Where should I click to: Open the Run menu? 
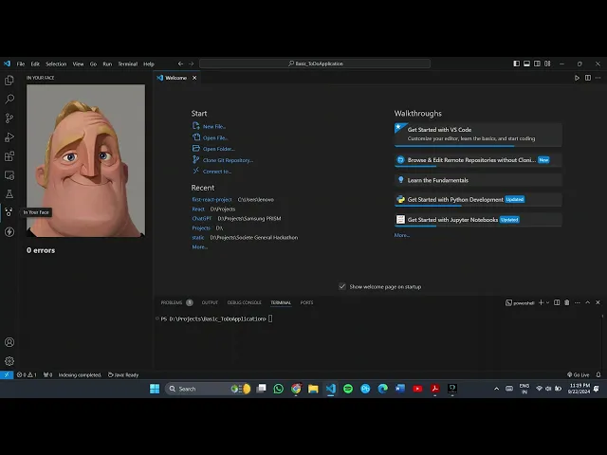(107, 64)
